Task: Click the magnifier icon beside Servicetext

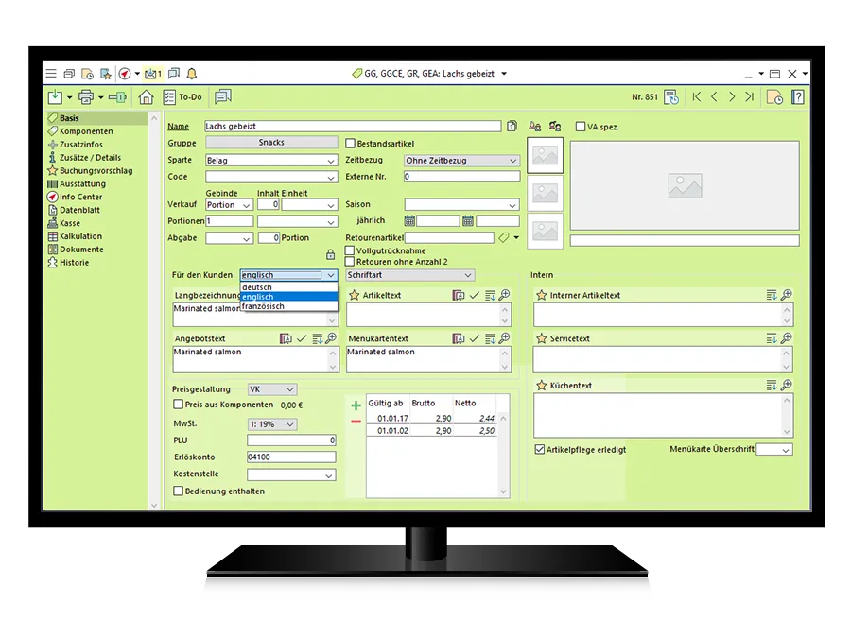Action: click(786, 338)
